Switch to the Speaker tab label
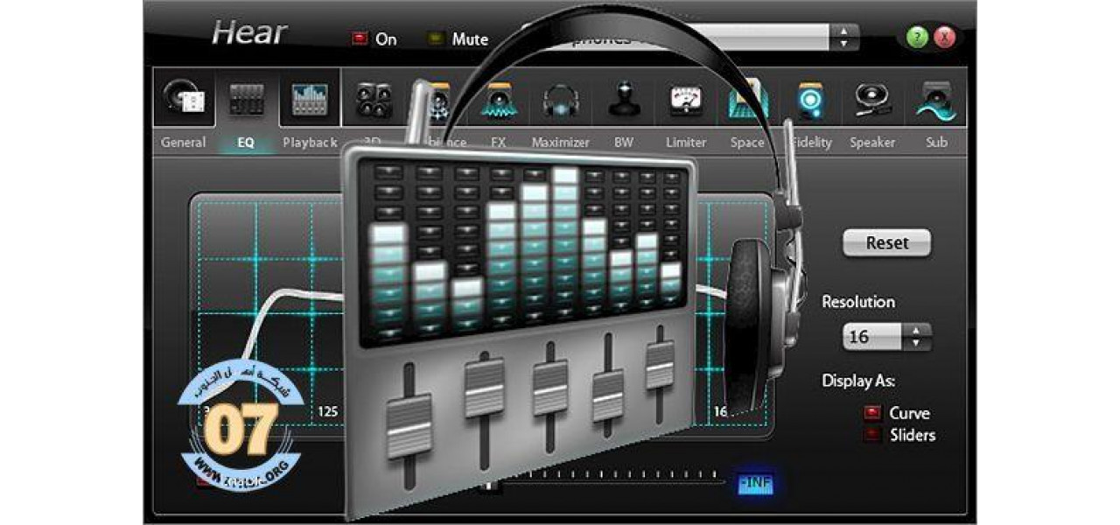 (x=872, y=142)
